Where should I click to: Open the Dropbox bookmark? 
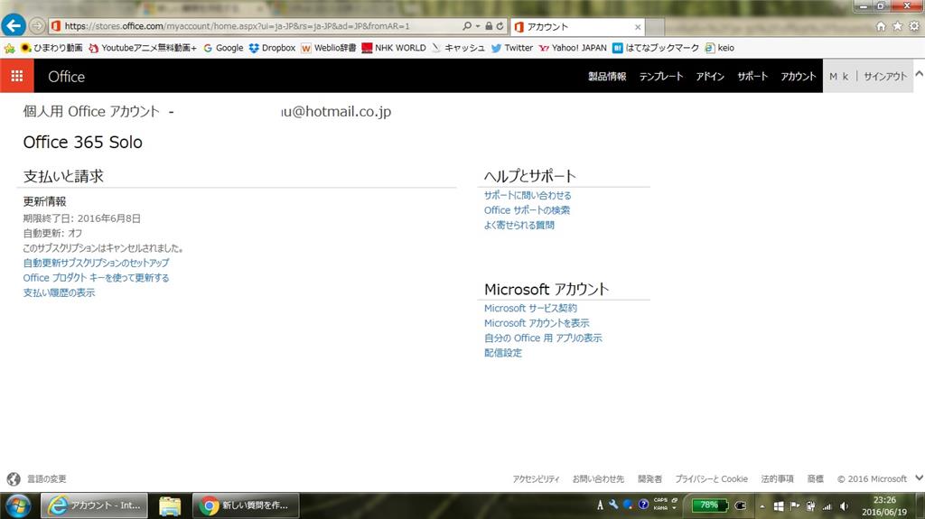pos(272,48)
